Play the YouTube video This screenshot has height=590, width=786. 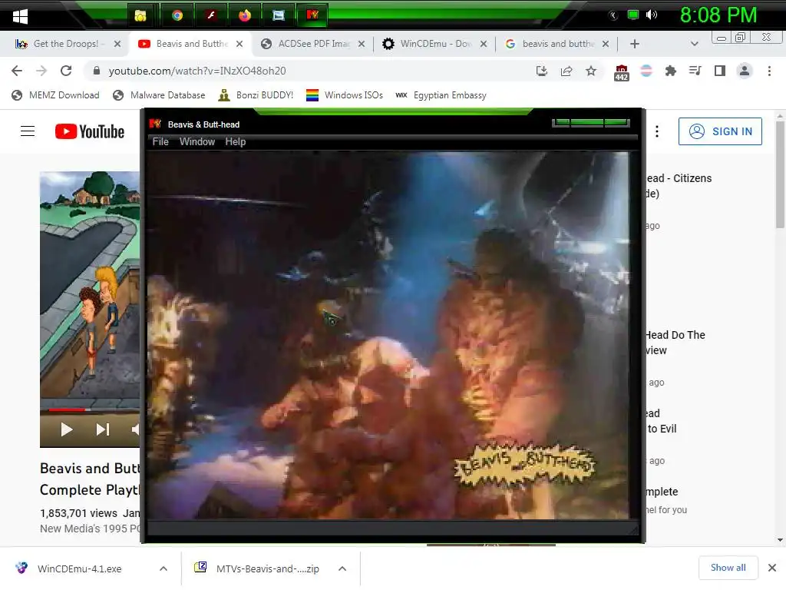pyautogui.click(x=66, y=429)
